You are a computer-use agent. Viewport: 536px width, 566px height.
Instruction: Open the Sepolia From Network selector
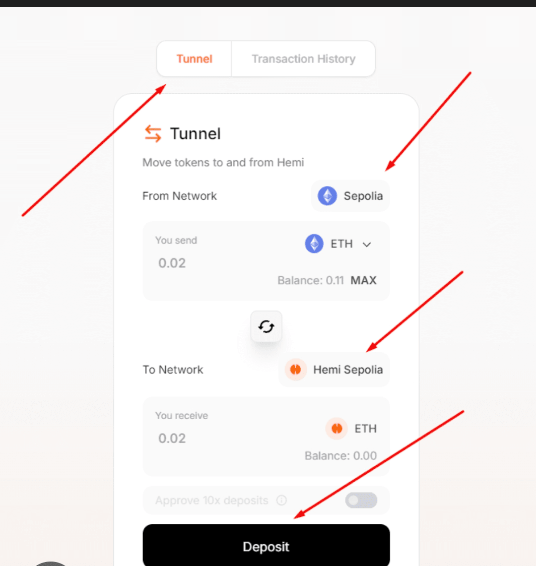[x=350, y=195]
